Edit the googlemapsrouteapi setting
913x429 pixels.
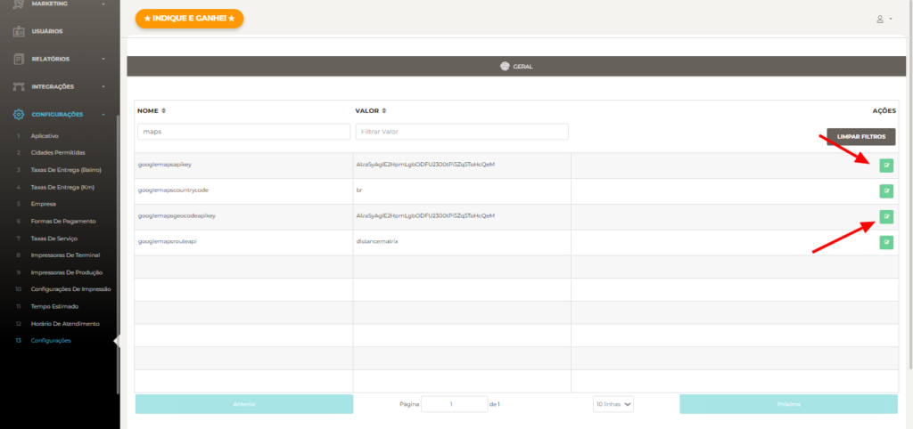(886, 242)
